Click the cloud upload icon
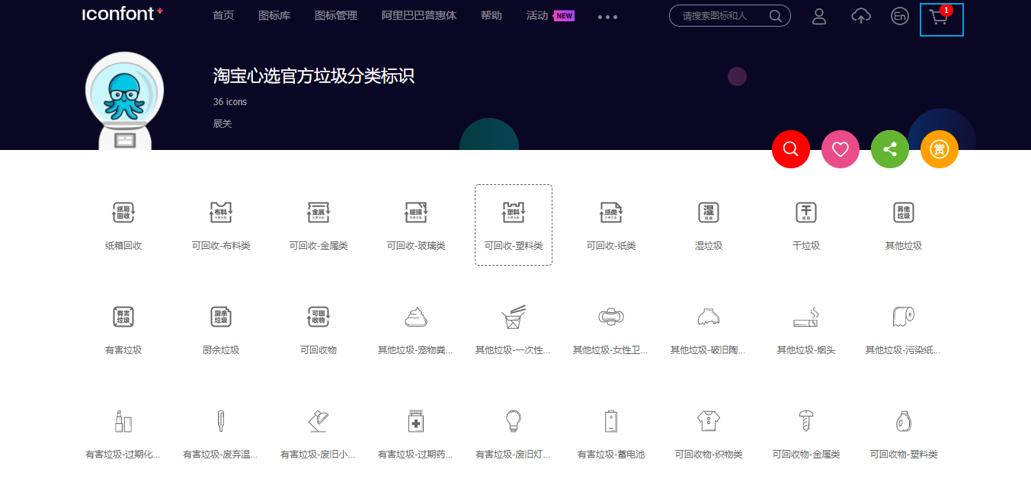 [860, 16]
